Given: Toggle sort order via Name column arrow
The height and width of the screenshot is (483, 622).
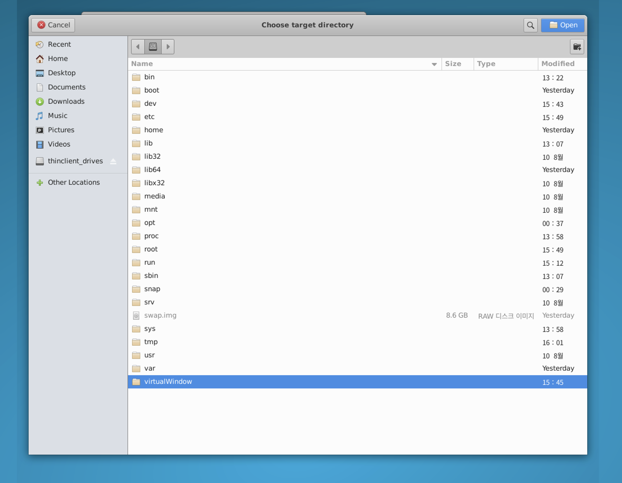Looking at the screenshot, I should tap(434, 64).
